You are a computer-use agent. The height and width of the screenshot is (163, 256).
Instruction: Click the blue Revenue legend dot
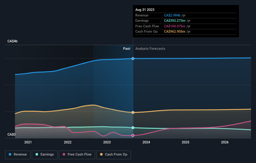click(x=10, y=154)
